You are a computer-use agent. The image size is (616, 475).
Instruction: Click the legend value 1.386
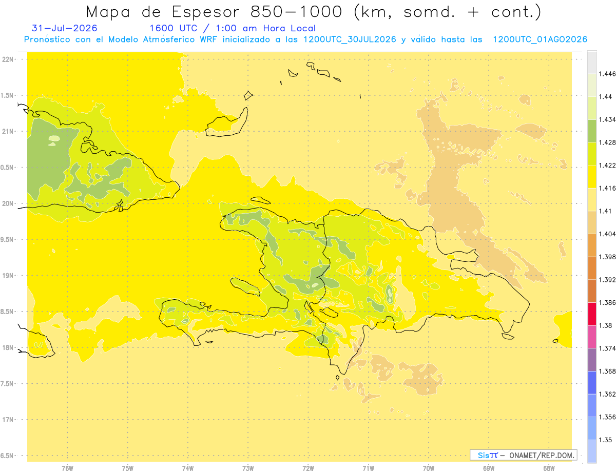tap(607, 302)
